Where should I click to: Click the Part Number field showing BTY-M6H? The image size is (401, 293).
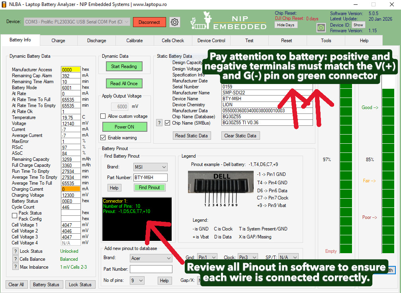(x=151, y=178)
